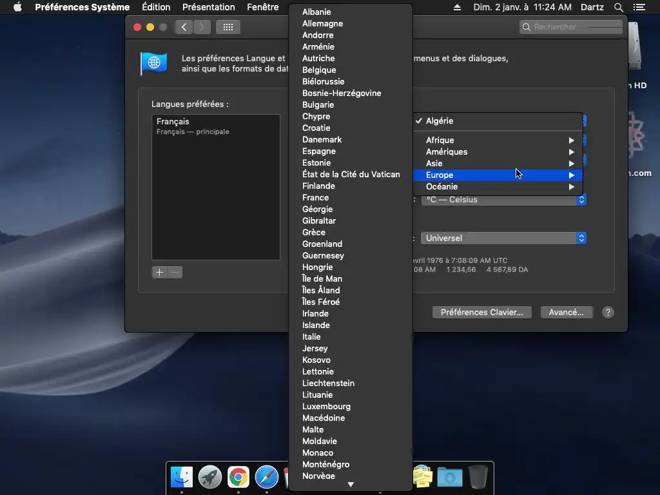
Task: Open the Apple menu
Action: pyautogui.click(x=17, y=7)
